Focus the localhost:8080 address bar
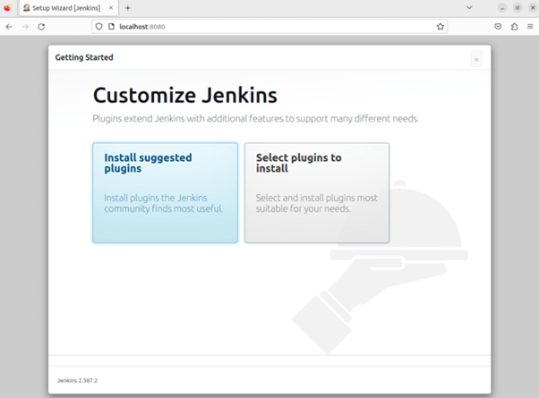 [269, 27]
